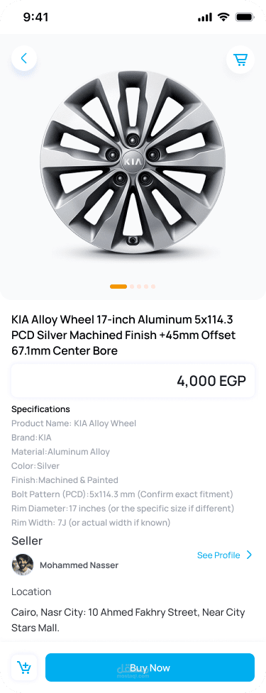This screenshot has height=693, width=266.
Task: Go to the third image carousel dot
Action: point(139,287)
